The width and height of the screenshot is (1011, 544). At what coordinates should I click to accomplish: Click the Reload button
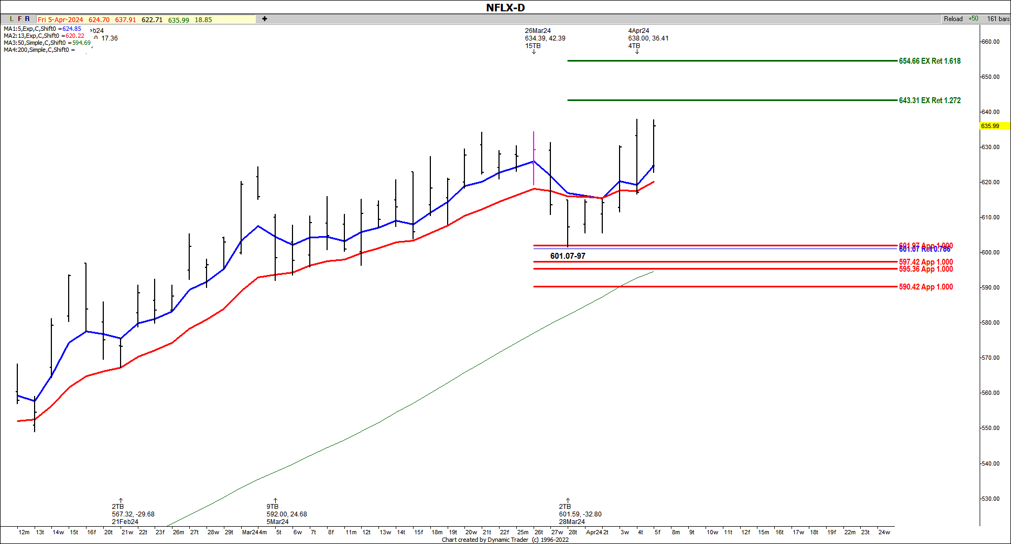click(953, 19)
